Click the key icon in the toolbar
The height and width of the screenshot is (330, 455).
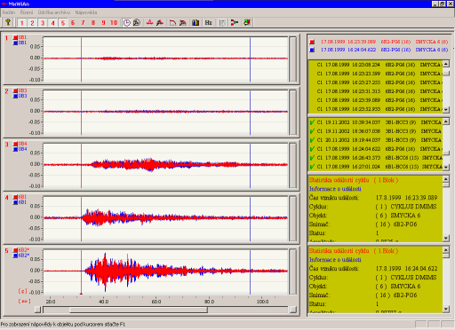8,22
